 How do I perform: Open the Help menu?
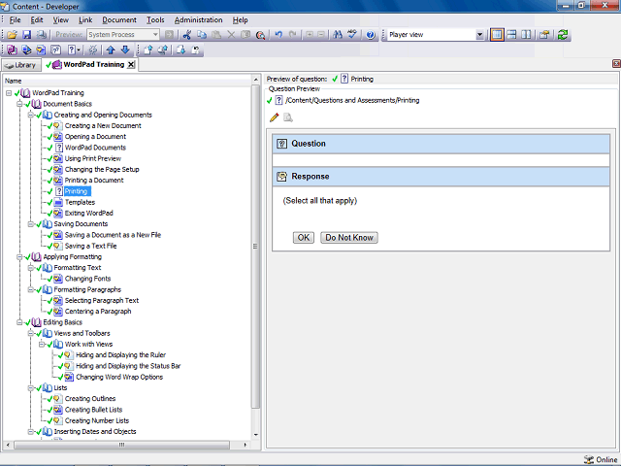pos(240,19)
